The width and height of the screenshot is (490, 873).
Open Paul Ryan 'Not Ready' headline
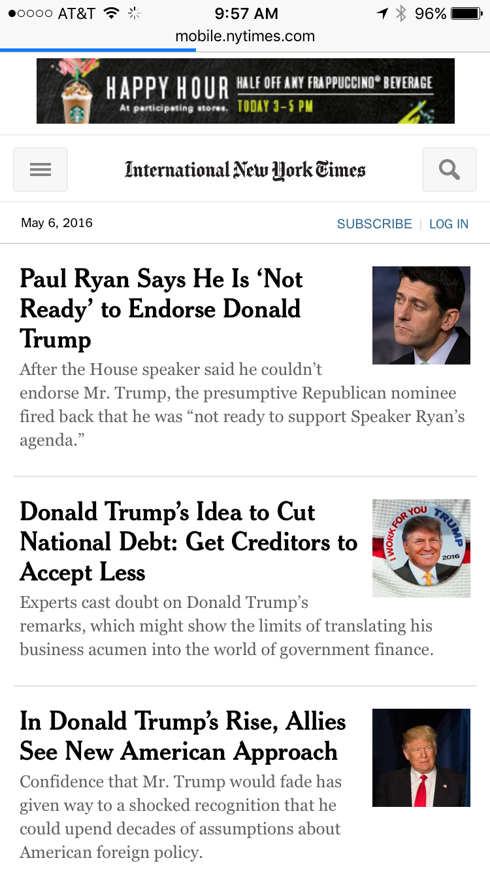pos(161,309)
